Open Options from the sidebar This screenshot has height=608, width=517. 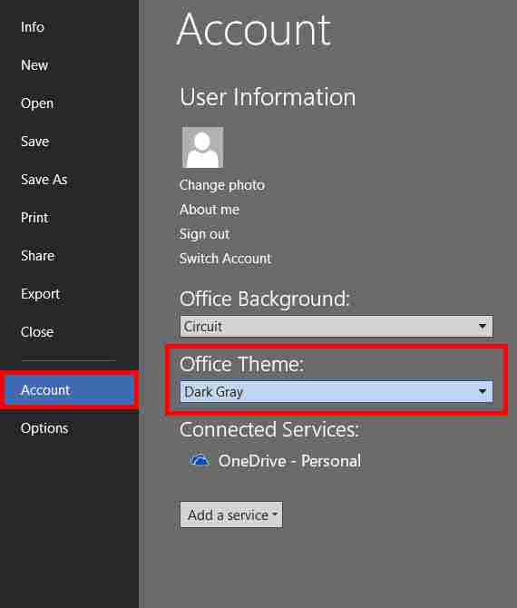[44, 428]
